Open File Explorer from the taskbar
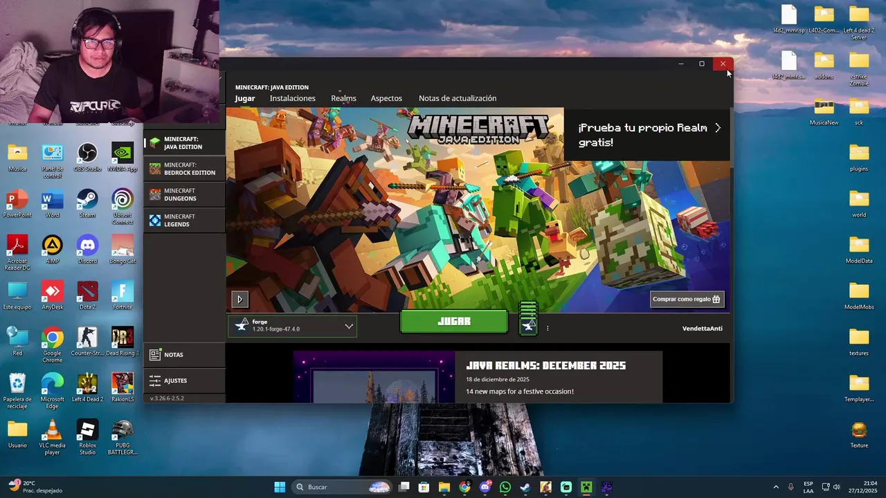This screenshot has width=886, height=498. 444,487
